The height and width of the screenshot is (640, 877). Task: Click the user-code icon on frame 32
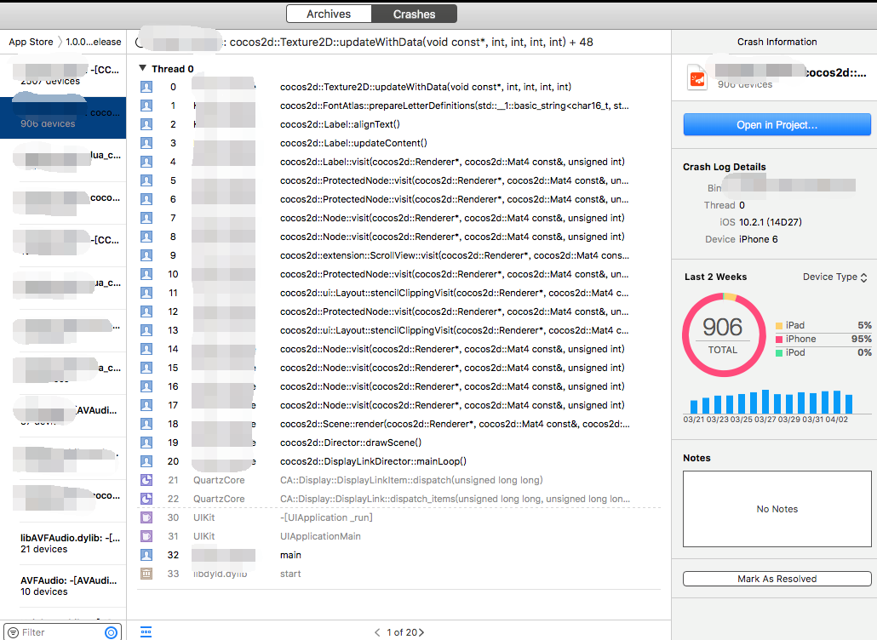pos(146,555)
